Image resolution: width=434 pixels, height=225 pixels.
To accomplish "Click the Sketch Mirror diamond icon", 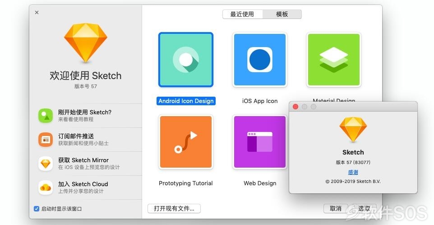I will [x=46, y=164].
